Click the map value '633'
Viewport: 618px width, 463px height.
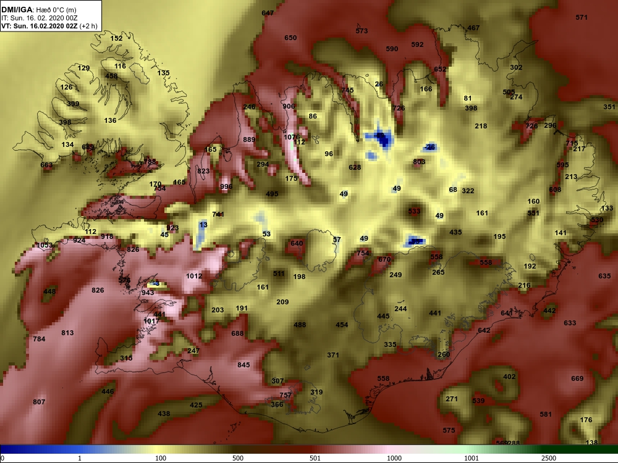tap(570, 323)
